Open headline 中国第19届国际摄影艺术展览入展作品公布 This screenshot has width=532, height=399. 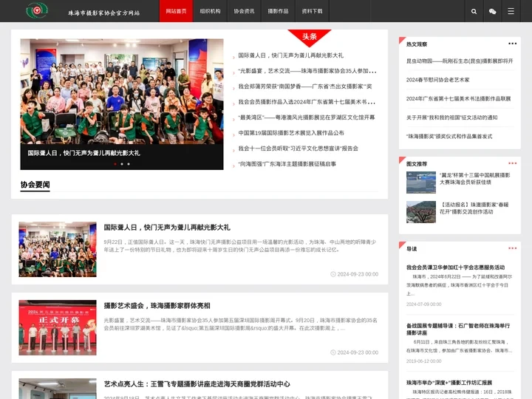pos(291,133)
